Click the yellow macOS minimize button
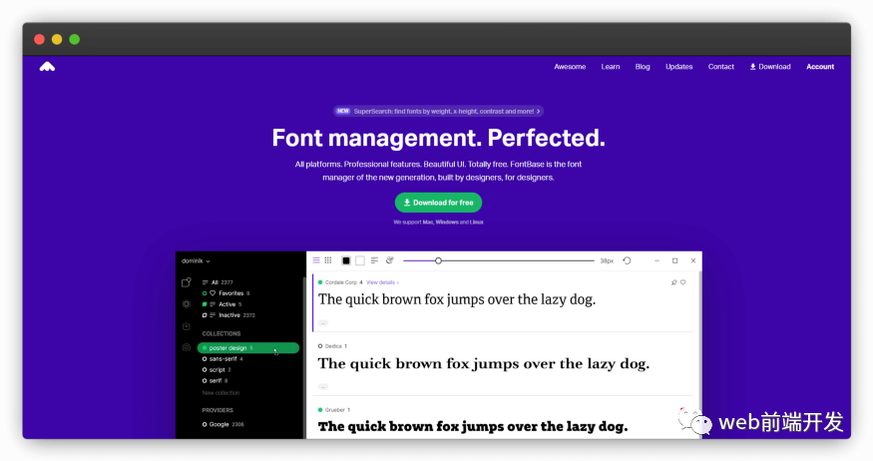Viewport: 873px width, 461px height. click(x=57, y=40)
